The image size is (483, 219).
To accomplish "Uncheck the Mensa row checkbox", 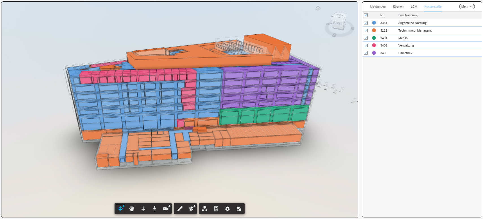I will [366, 38].
